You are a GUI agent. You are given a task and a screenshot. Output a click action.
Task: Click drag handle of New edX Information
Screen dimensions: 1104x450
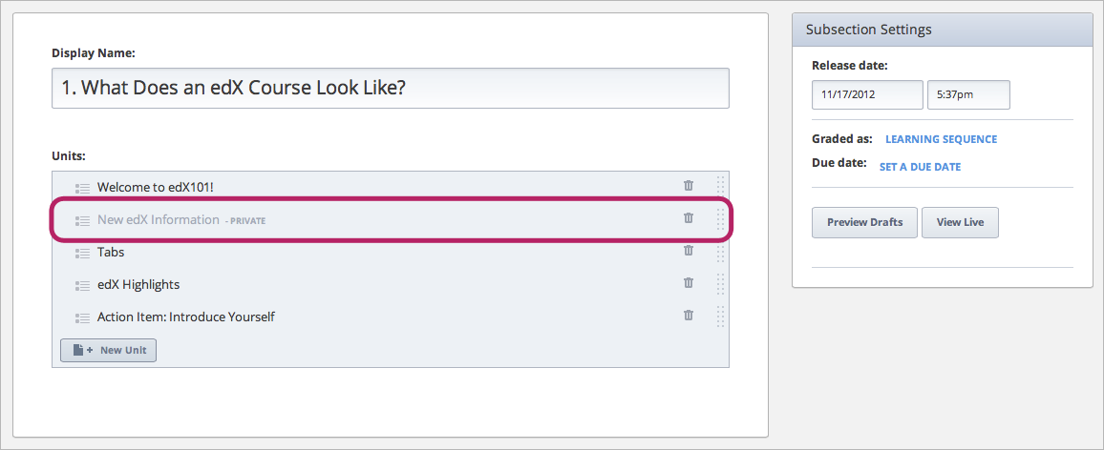720,219
